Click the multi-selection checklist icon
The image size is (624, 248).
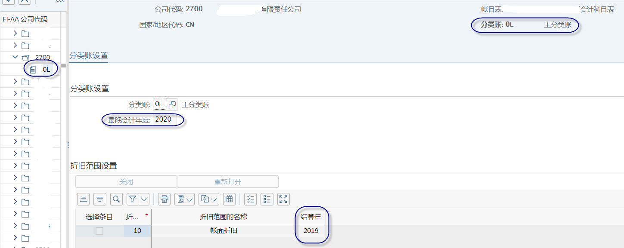(250, 199)
